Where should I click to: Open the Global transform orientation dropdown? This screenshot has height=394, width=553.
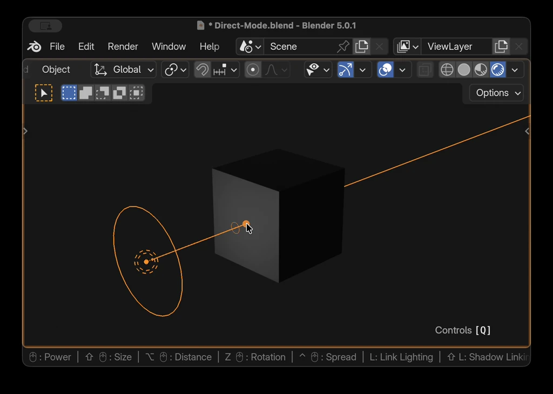coord(124,70)
